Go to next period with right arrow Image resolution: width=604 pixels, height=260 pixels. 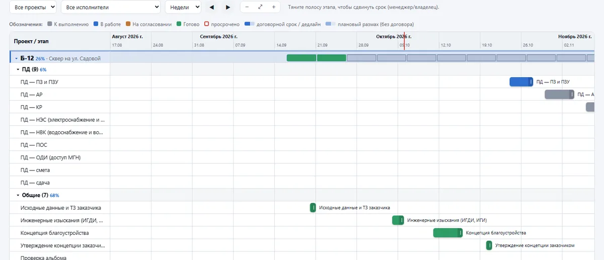[x=228, y=8]
